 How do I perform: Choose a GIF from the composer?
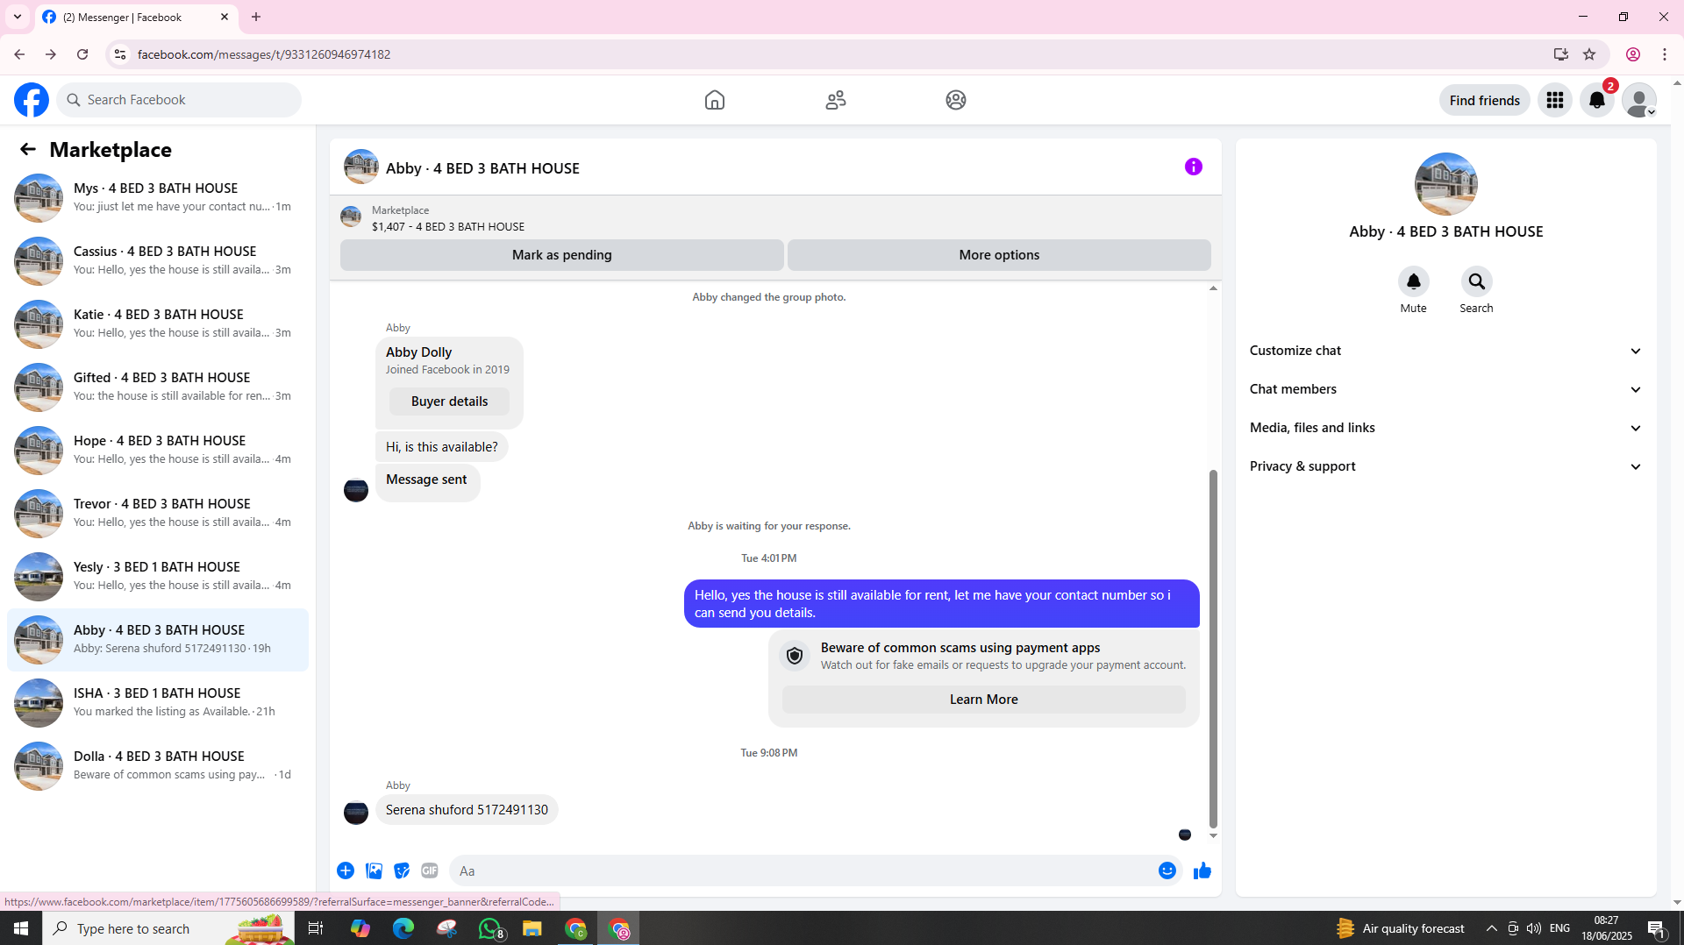tap(430, 870)
